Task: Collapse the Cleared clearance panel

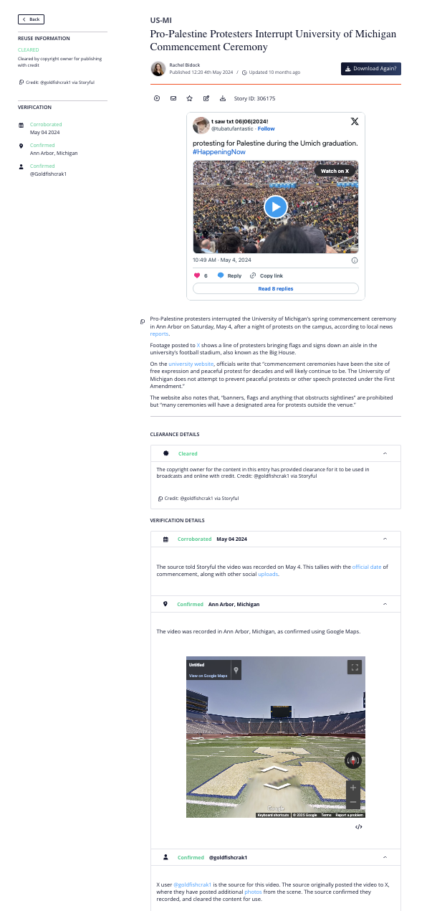Action: 385,453
